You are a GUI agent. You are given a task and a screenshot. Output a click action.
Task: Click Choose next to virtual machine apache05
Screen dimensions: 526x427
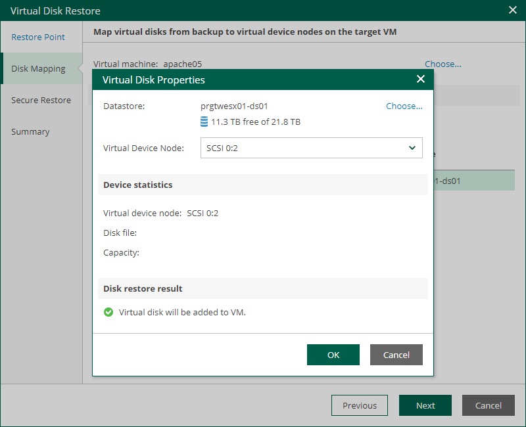pyautogui.click(x=442, y=64)
